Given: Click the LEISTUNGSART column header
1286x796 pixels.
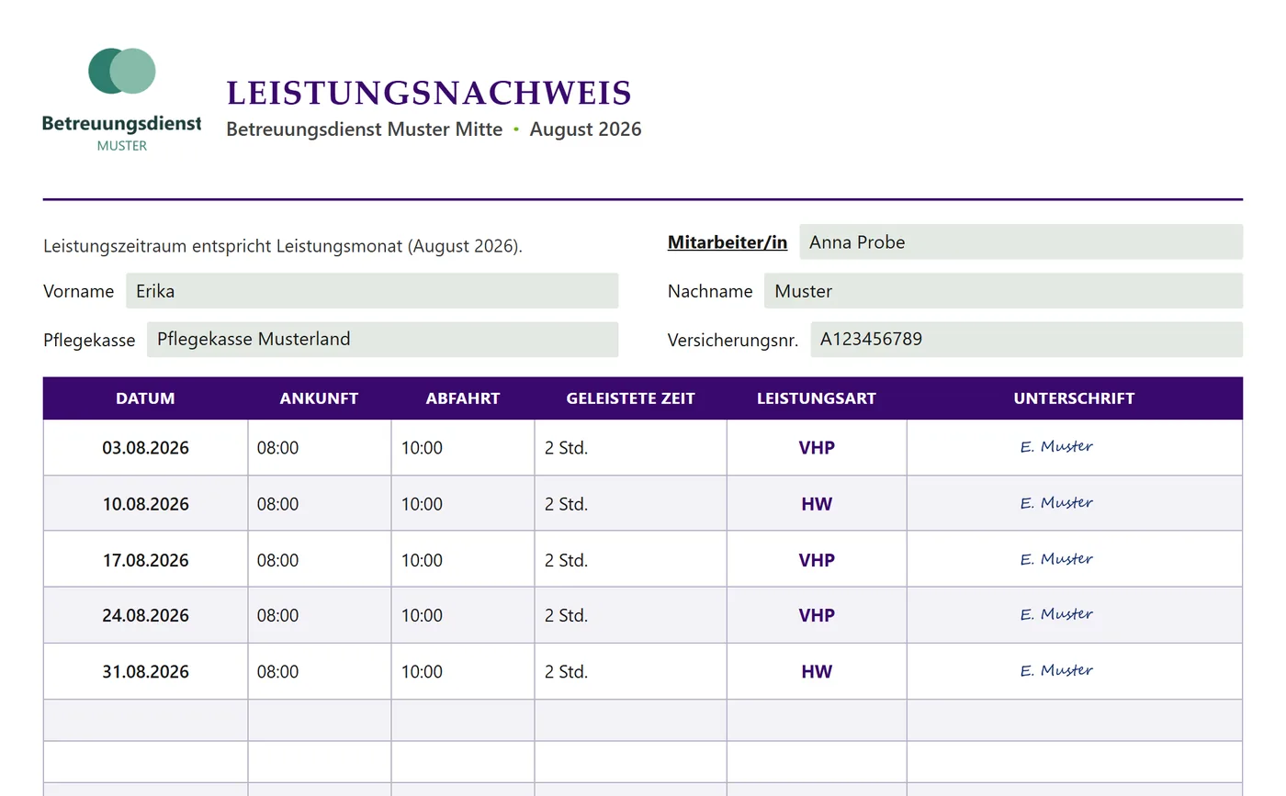Looking at the screenshot, I should point(817,398).
